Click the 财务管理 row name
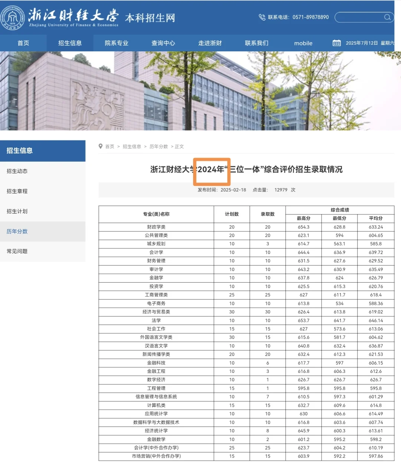This screenshot has height=467, width=401. (156, 261)
